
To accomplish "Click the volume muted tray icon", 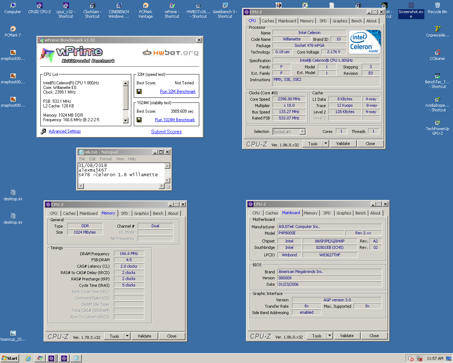I will point(411,358).
